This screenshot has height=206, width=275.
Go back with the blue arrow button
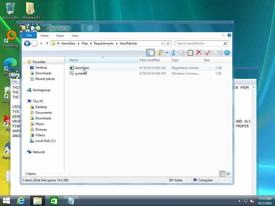(x=27, y=43)
